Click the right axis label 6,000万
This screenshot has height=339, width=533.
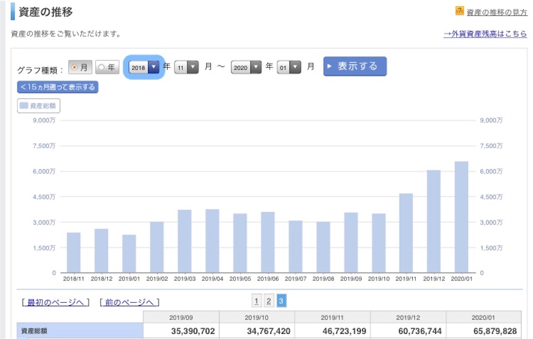click(x=491, y=172)
